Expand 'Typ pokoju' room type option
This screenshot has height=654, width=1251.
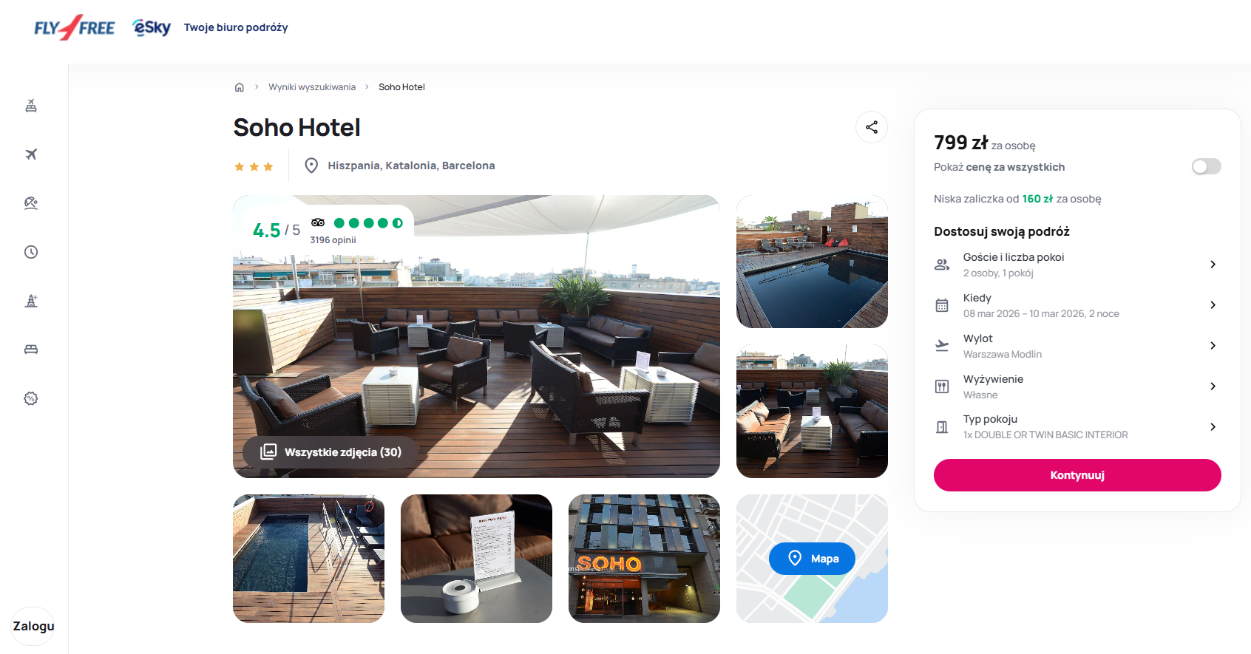pos(1077,426)
